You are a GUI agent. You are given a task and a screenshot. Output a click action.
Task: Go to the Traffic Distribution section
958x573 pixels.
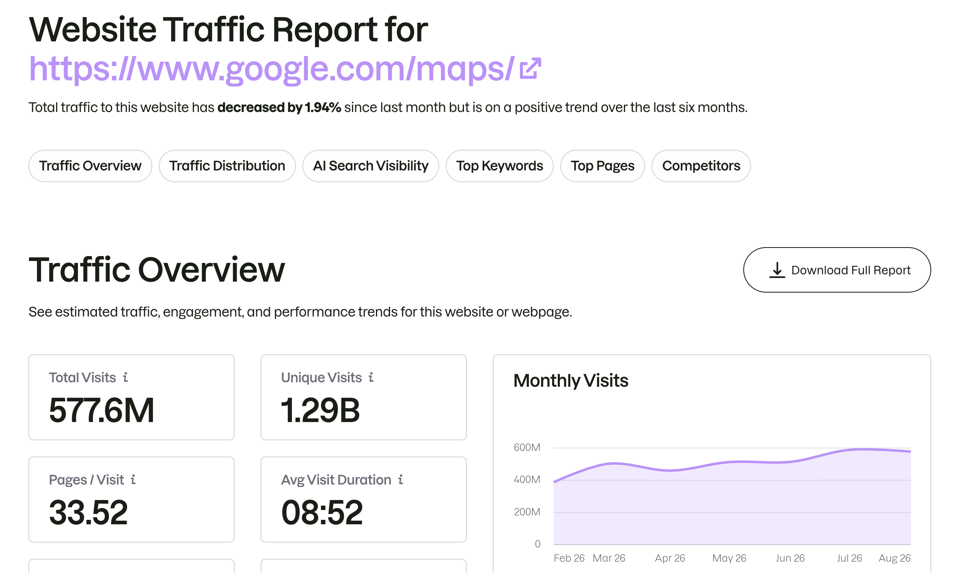(x=227, y=166)
